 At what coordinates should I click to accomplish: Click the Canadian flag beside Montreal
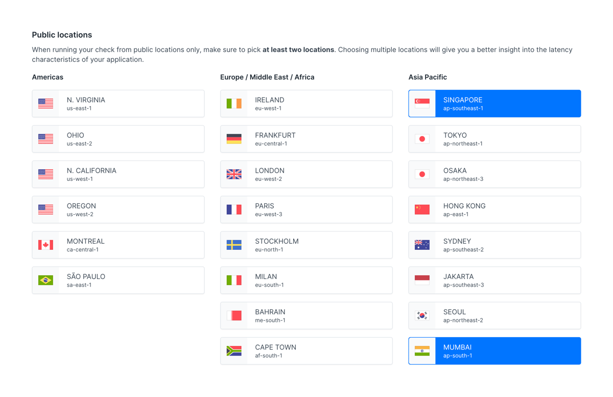(45, 245)
